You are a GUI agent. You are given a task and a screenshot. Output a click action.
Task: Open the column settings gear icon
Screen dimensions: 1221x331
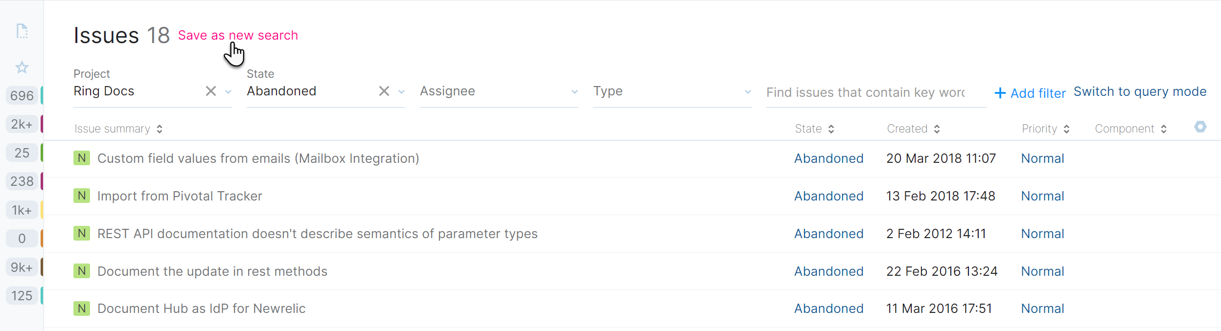pyautogui.click(x=1200, y=128)
